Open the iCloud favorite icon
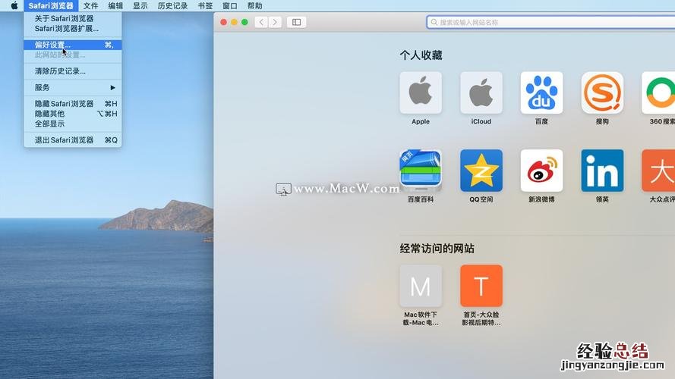The image size is (675, 379). (481, 92)
